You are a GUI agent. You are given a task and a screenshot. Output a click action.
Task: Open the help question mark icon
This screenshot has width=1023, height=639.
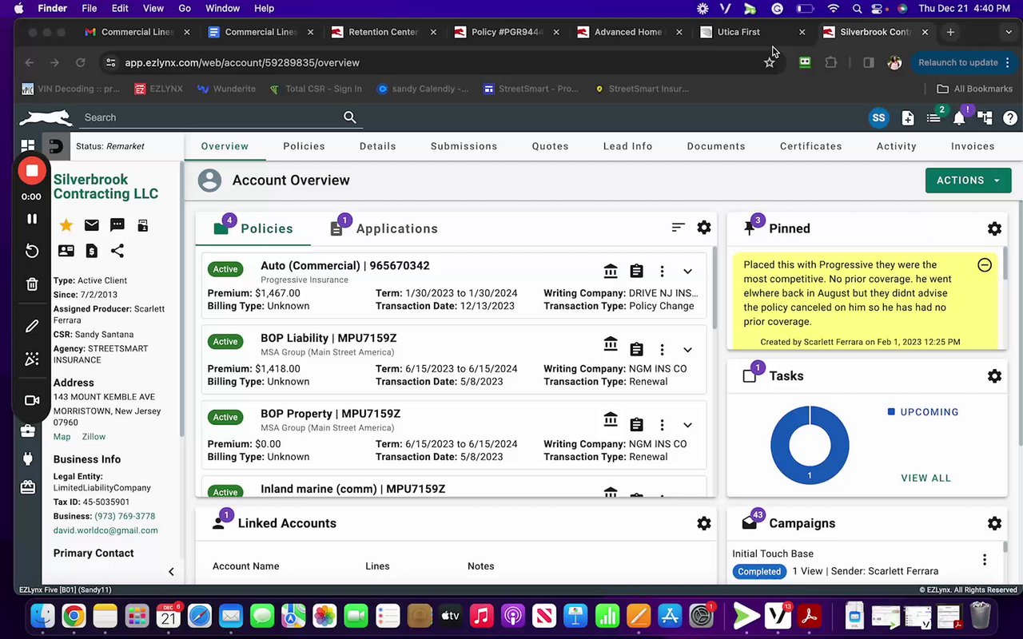point(1010,118)
